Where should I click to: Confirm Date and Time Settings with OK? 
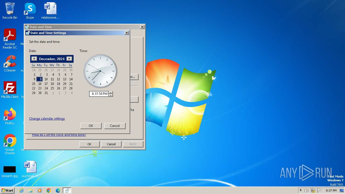[x=91, y=126]
